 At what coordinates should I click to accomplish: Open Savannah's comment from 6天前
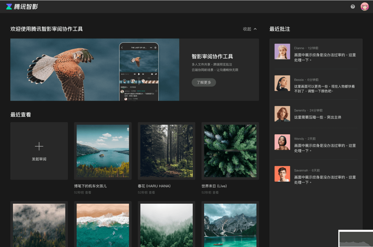(x=325, y=180)
